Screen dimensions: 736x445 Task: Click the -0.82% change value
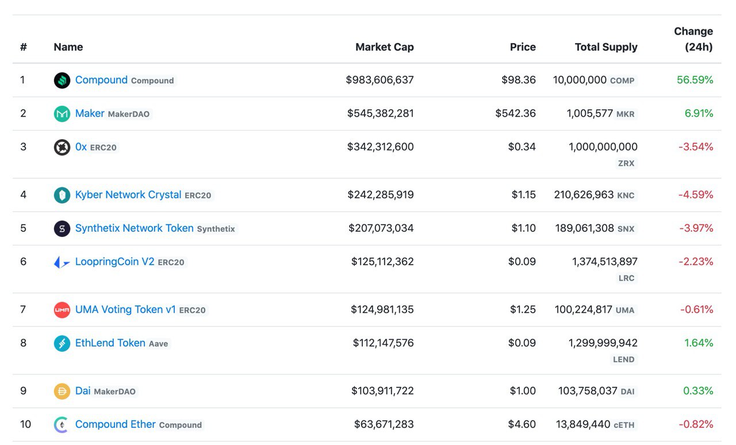coord(696,424)
